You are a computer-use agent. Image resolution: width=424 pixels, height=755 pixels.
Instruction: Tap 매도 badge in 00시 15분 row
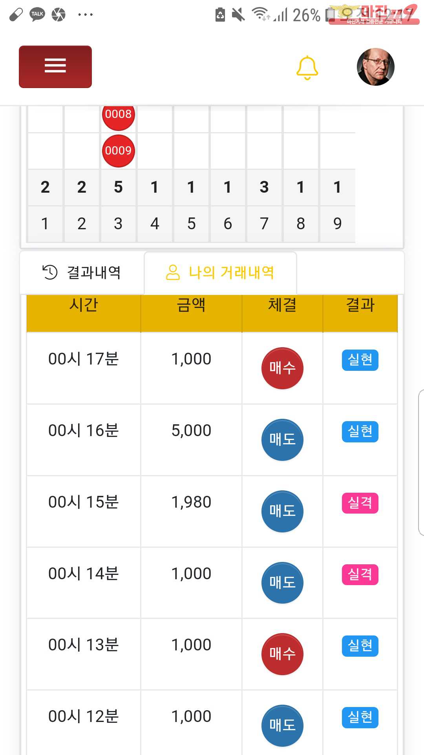point(282,511)
